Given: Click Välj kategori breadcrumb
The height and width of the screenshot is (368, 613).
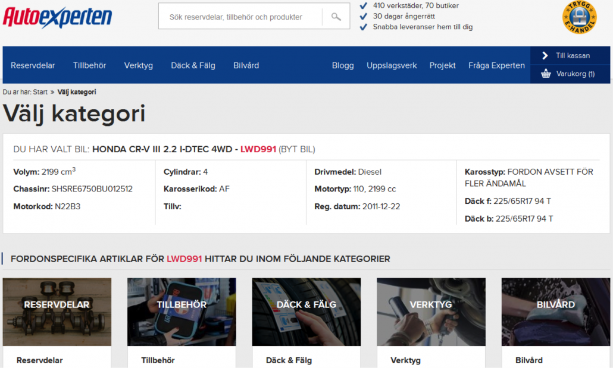Looking at the screenshot, I should pos(77,92).
